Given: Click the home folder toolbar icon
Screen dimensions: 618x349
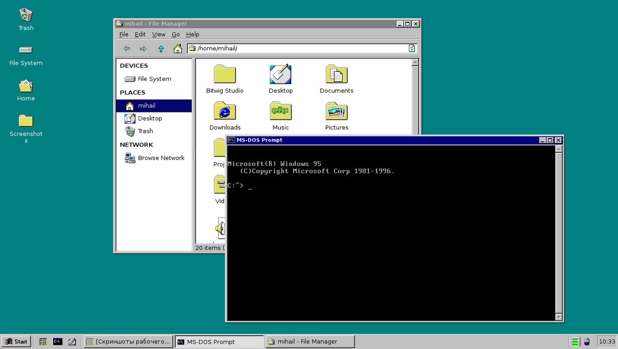Looking at the screenshot, I should click(178, 48).
